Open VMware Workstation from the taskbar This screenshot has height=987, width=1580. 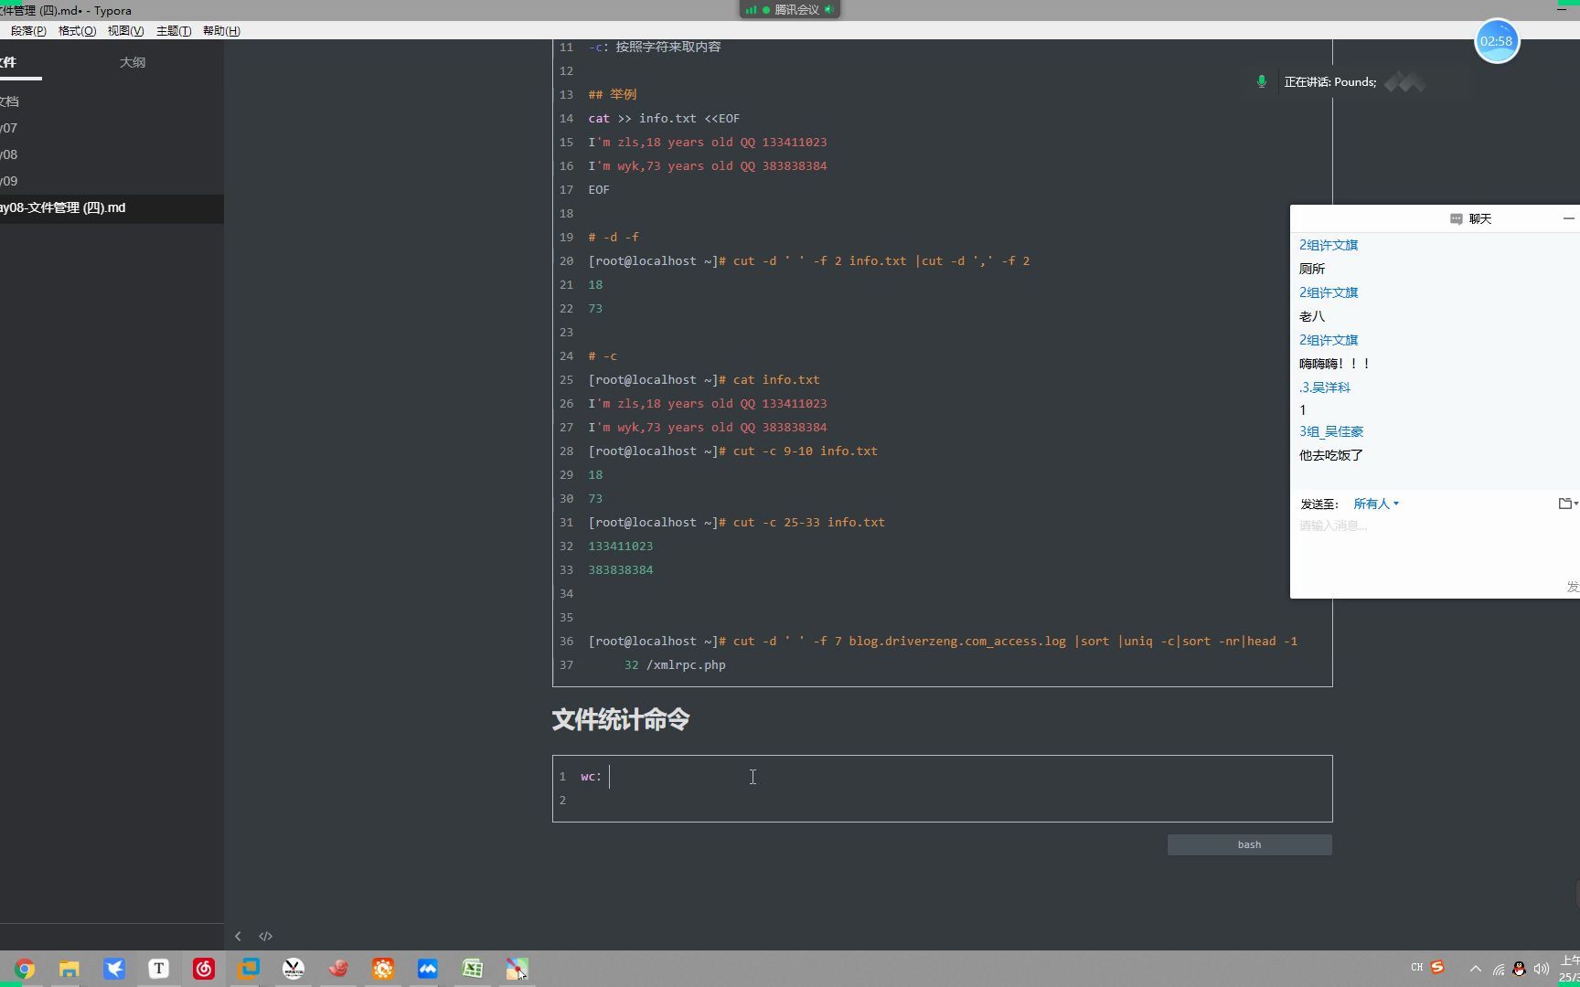(x=249, y=969)
